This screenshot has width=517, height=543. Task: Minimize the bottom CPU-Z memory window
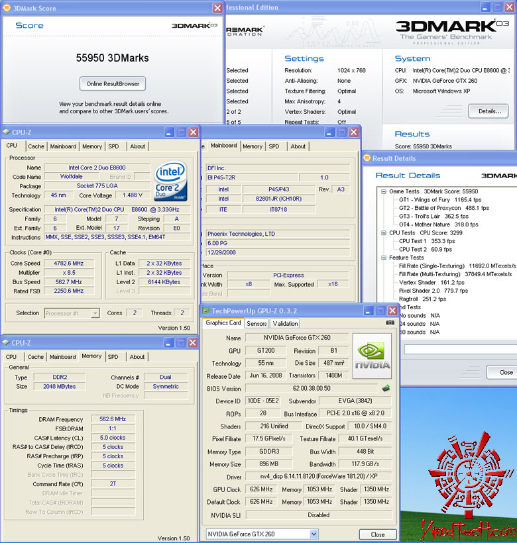point(168,343)
